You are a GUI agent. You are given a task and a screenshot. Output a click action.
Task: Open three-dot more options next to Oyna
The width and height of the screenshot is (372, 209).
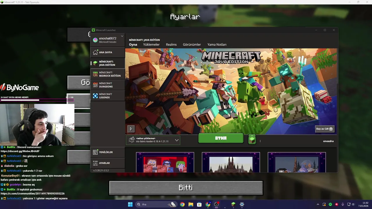[260, 141]
